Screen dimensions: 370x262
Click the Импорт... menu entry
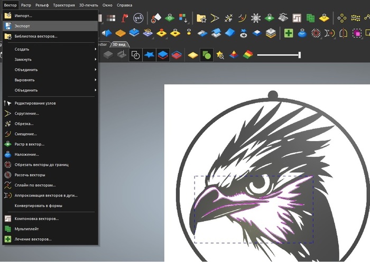pos(50,16)
